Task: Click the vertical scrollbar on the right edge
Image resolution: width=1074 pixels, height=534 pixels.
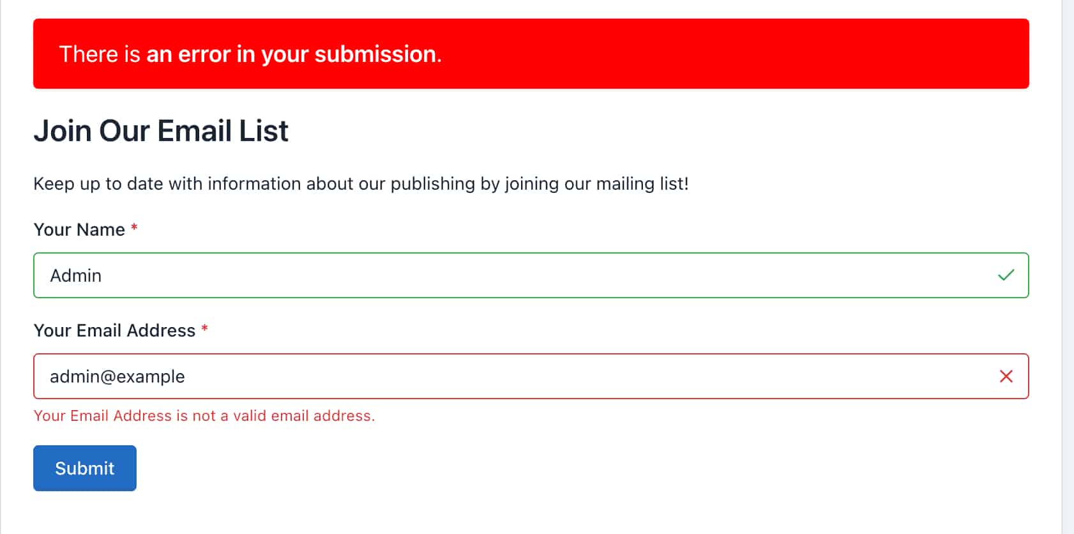Action: pyautogui.click(x=1068, y=267)
